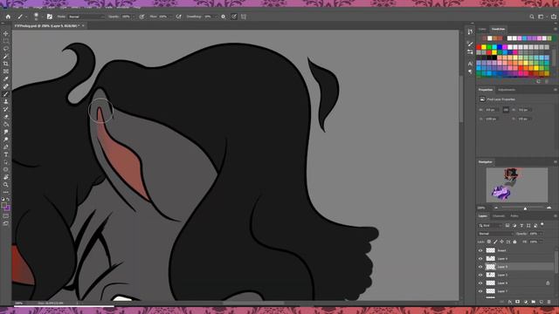
Task: Open the share icon at top right
Action: point(553,17)
